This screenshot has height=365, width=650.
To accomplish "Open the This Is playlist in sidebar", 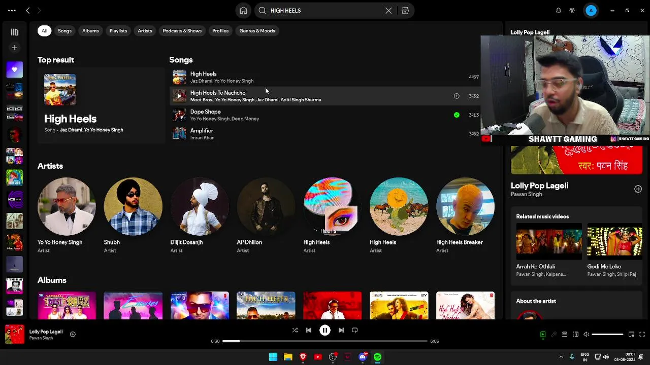I will tap(15, 285).
